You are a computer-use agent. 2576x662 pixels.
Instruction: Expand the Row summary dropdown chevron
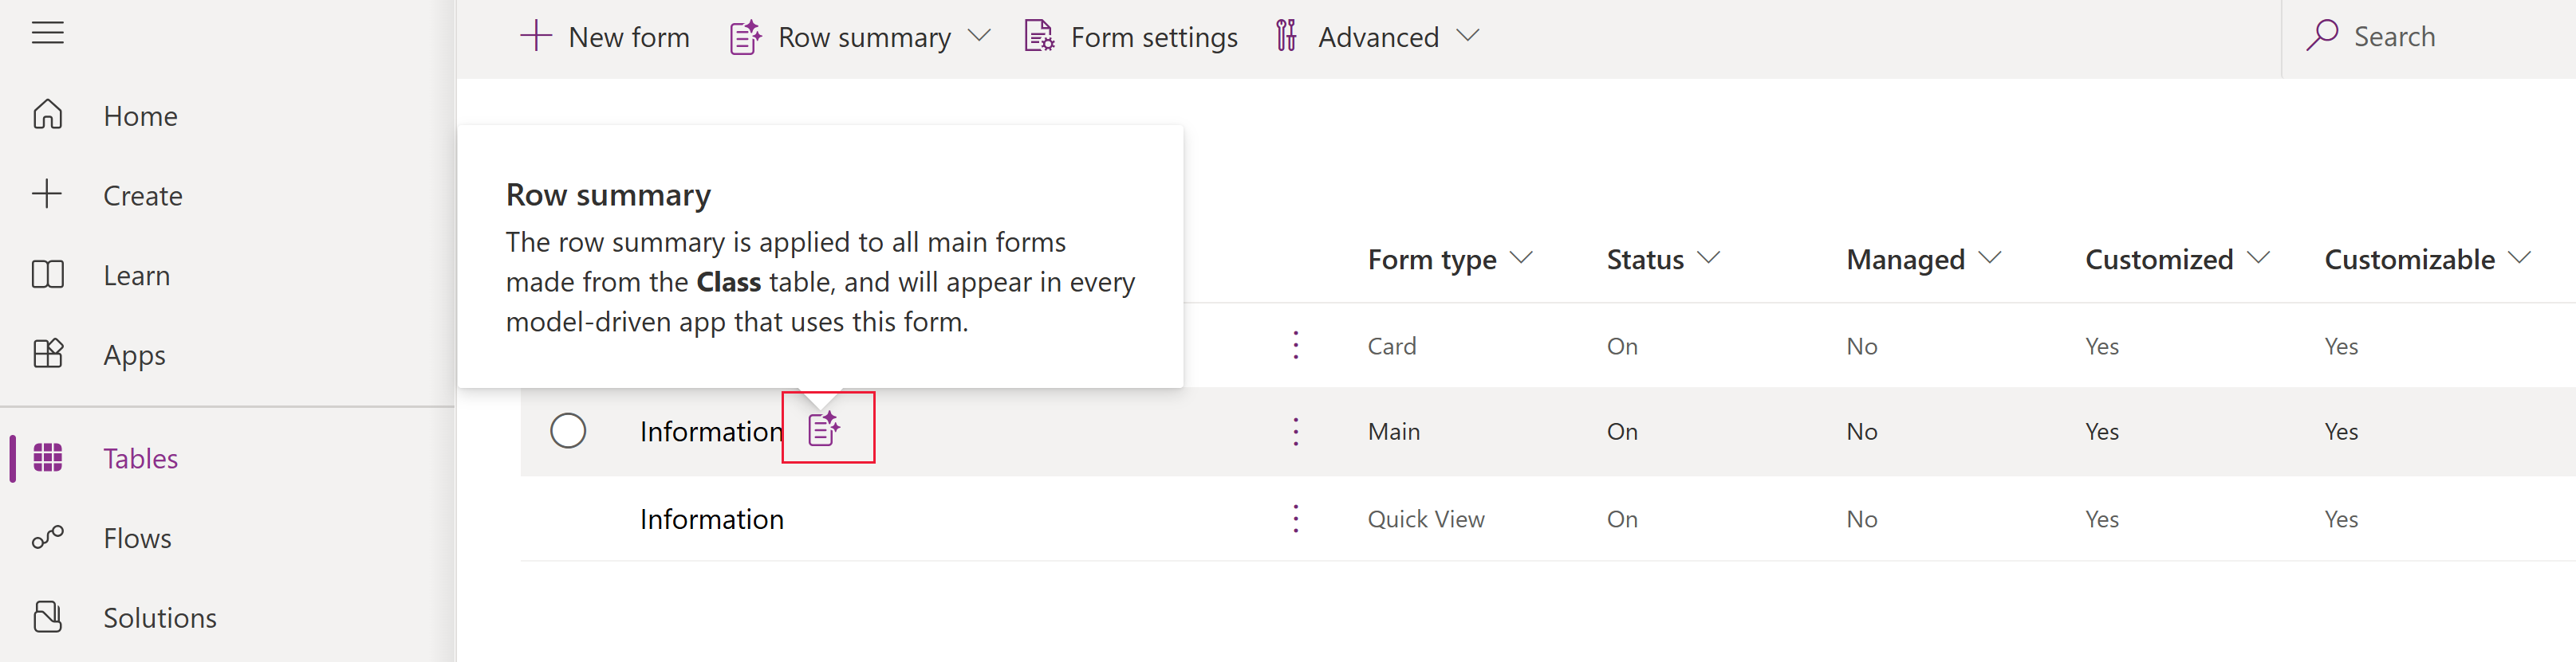(980, 36)
